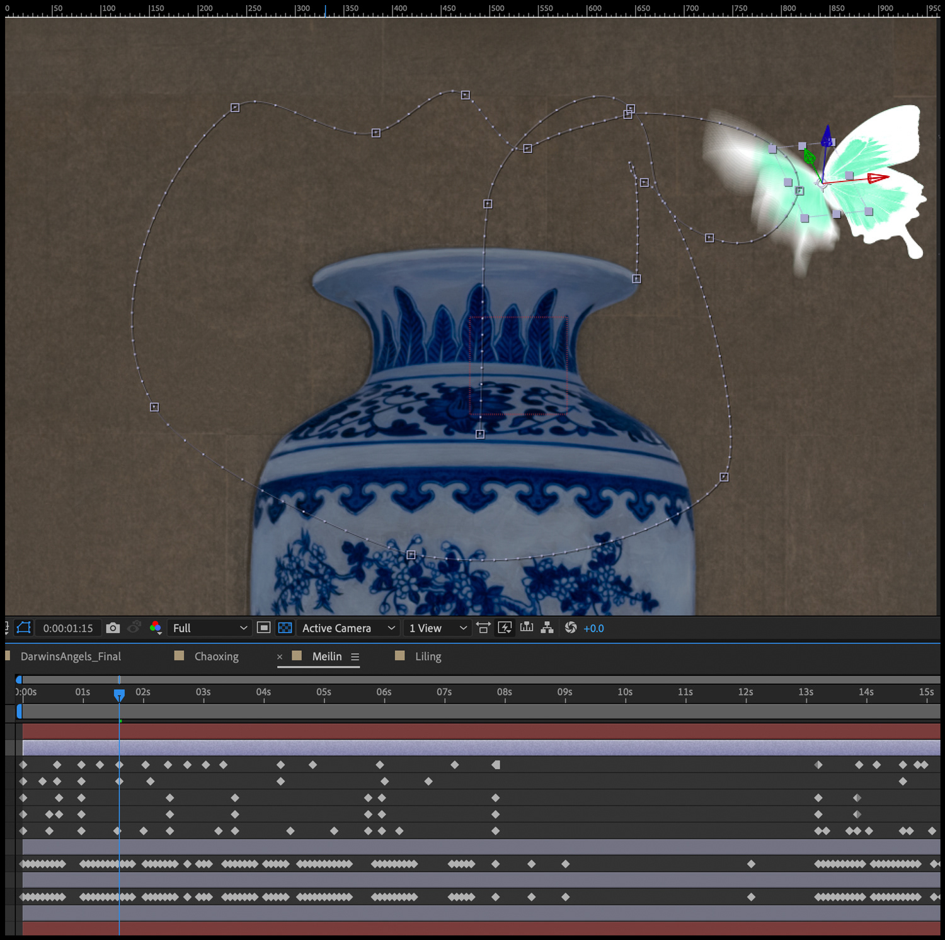The height and width of the screenshot is (940, 945).
Task: Click the Show Snapshot icon
Action: [134, 628]
